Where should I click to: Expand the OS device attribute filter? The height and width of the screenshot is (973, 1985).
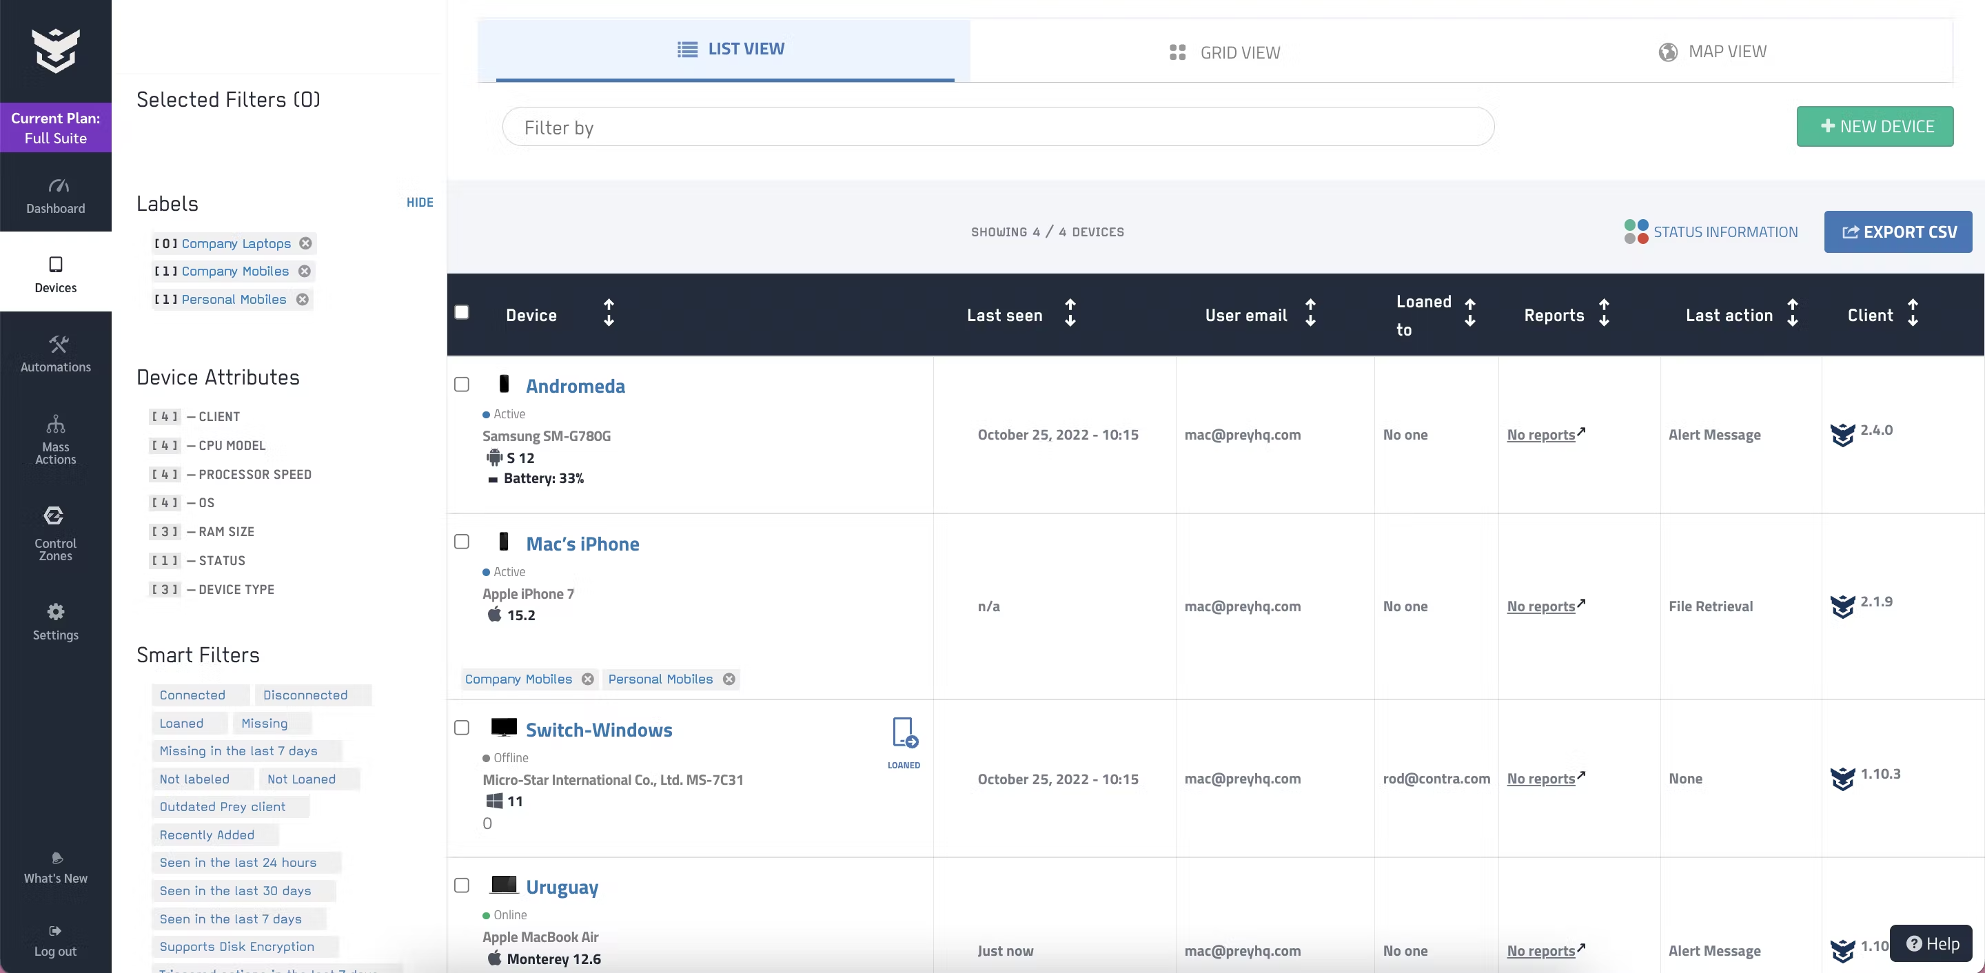coord(206,503)
